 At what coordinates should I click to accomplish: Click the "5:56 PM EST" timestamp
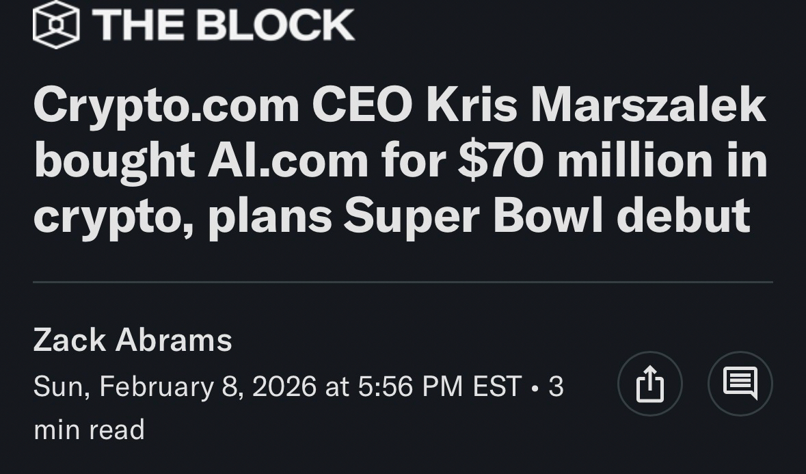[440, 387]
